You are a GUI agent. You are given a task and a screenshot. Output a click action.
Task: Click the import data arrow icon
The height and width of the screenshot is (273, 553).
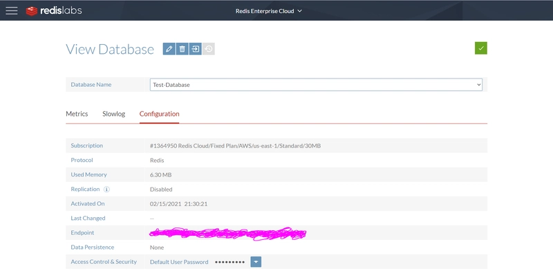[x=195, y=49]
